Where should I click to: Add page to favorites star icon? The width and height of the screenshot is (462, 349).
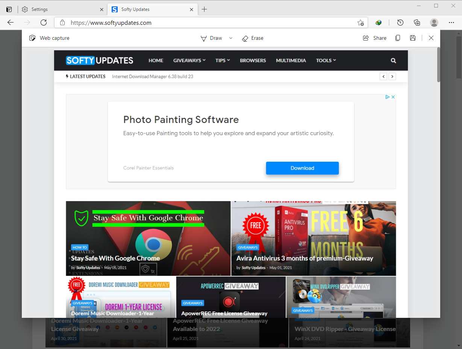[x=361, y=23]
